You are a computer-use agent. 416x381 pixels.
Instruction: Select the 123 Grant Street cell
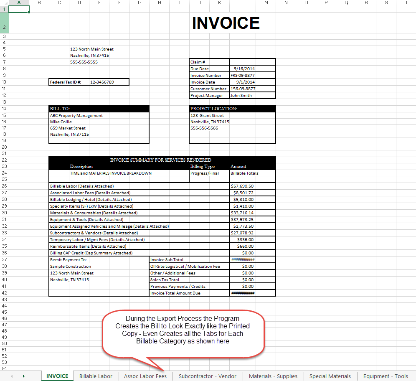207,115
